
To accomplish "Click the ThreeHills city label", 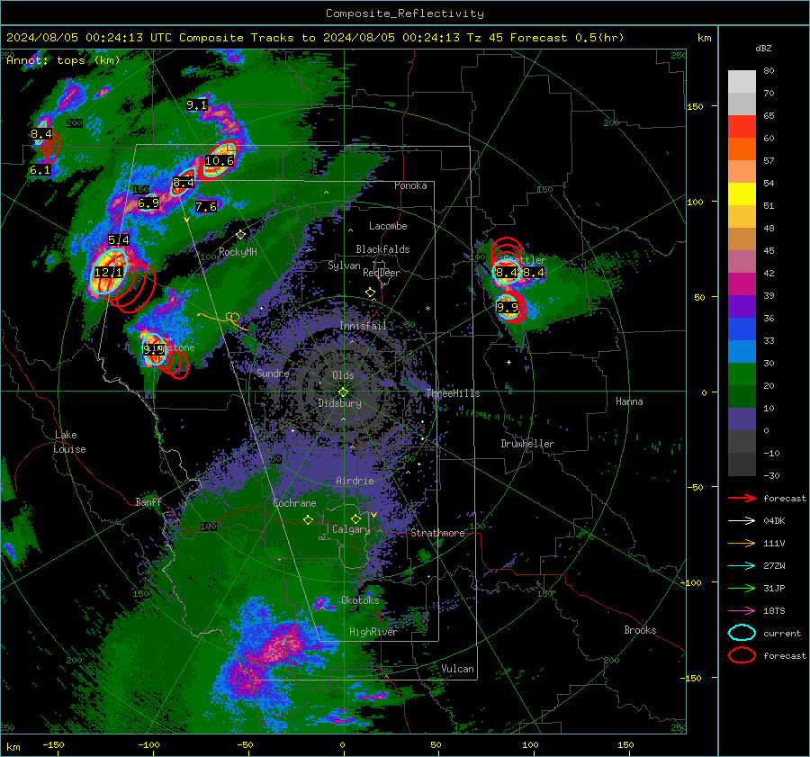I will [x=453, y=393].
